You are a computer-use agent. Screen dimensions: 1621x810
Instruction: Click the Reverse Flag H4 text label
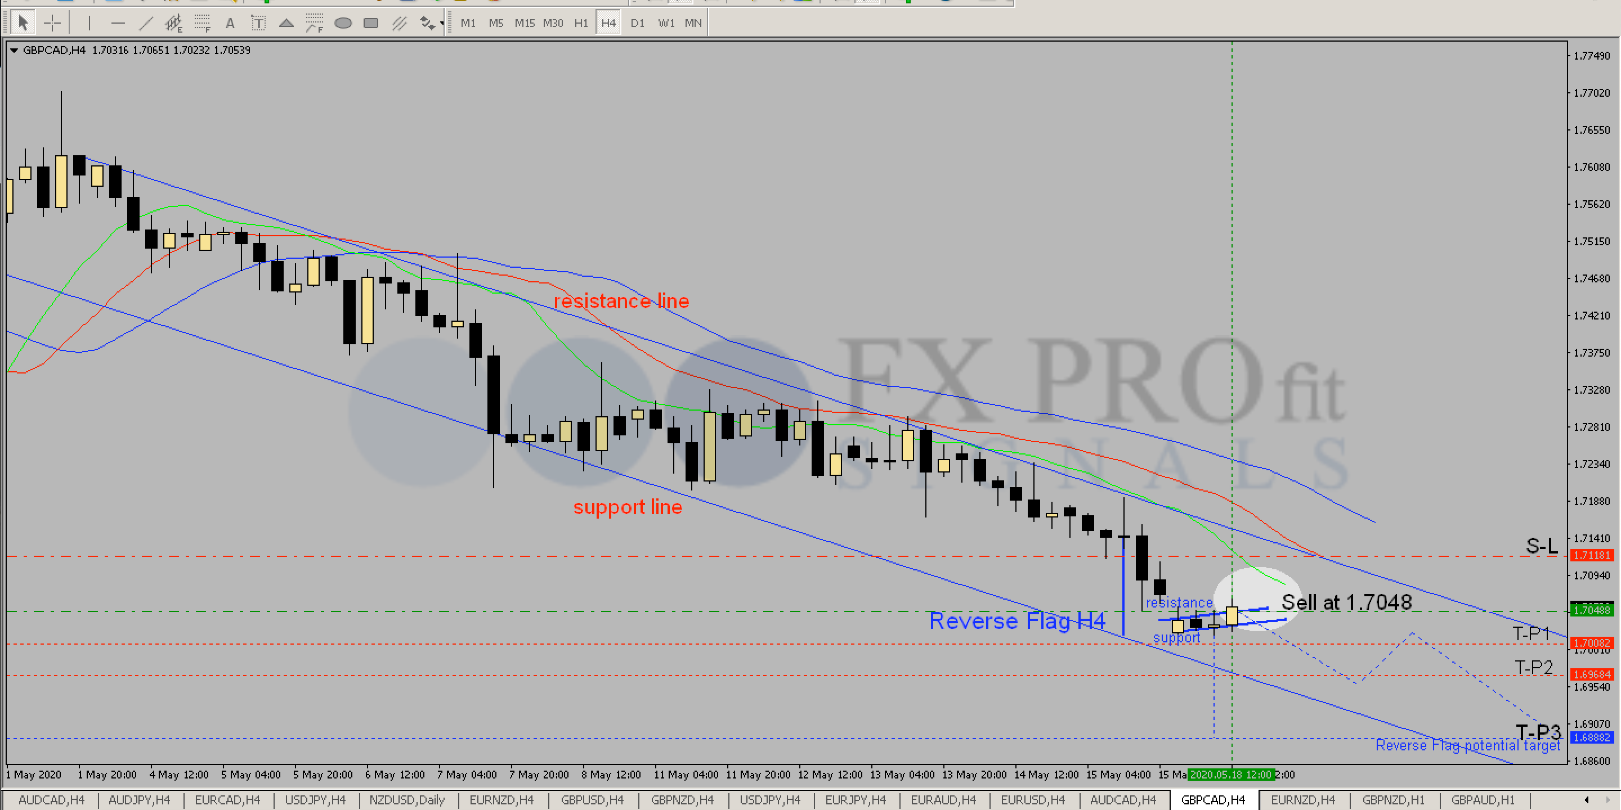coord(1017,620)
